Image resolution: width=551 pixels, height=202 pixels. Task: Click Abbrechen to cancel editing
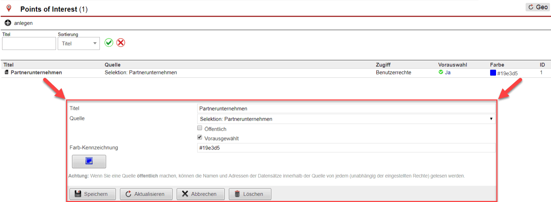click(200, 194)
